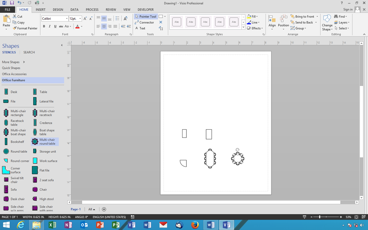Select the Bookshelf stencil shape
The height and width of the screenshot is (230, 368).
(x=15, y=141)
